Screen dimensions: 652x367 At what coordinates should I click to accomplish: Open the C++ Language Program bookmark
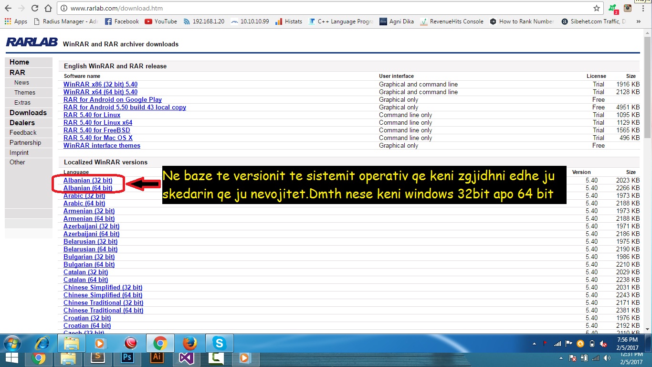[x=341, y=22]
